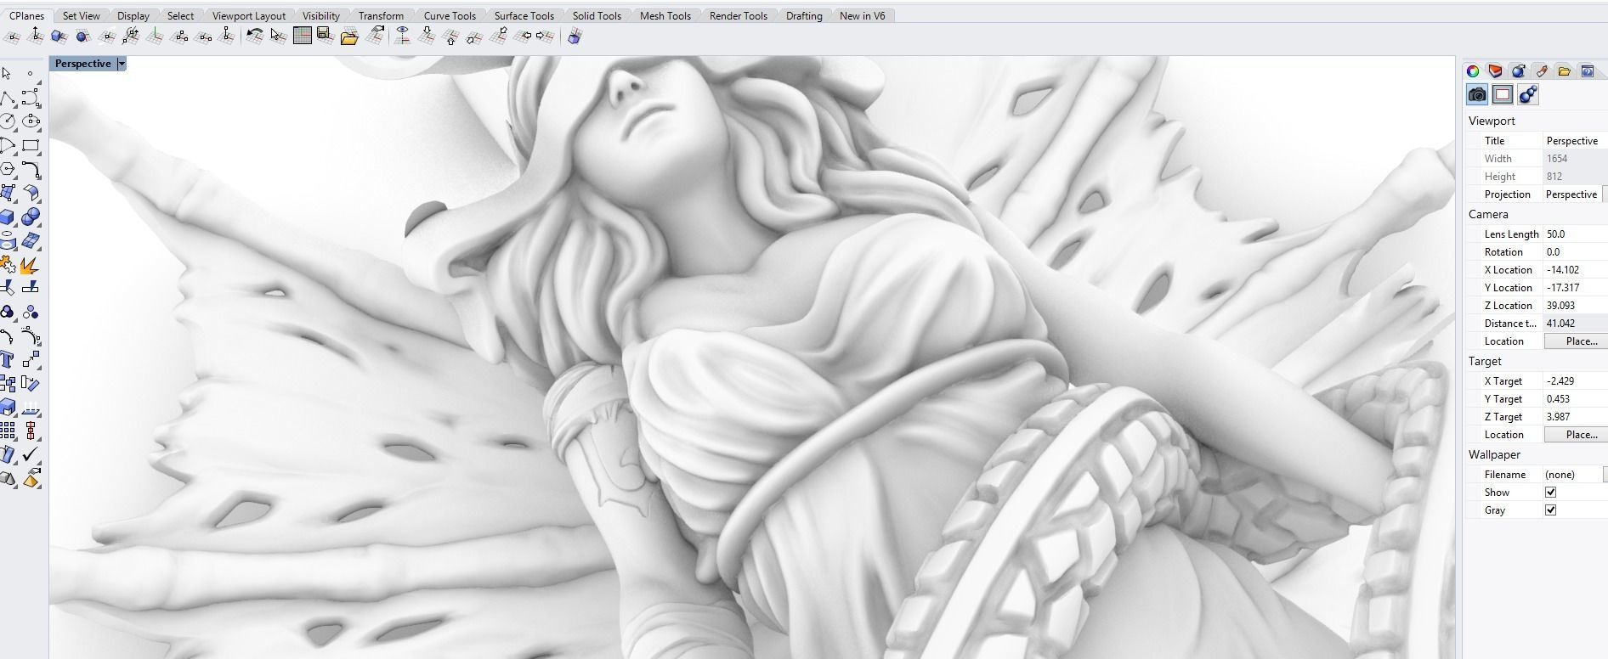Open the Materials panel tab icon
This screenshot has height=659, width=1608.
[x=1519, y=71]
